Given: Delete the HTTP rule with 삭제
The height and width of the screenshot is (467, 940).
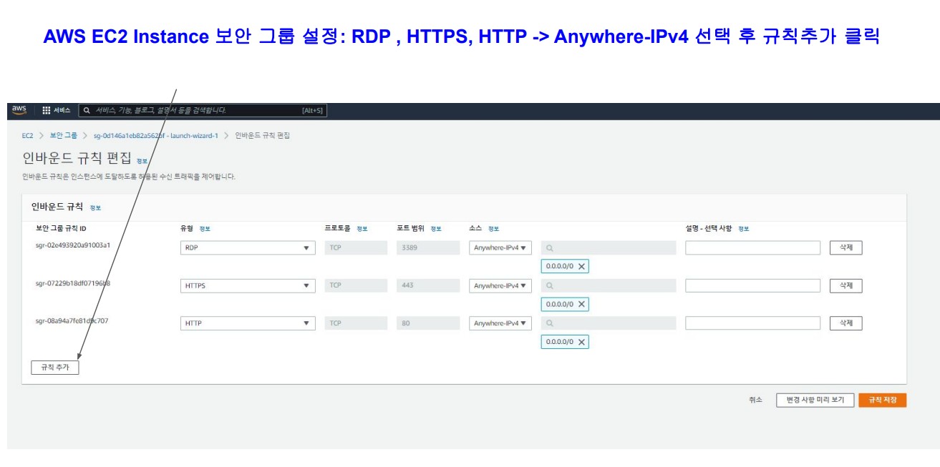Looking at the screenshot, I should click(846, 323).
